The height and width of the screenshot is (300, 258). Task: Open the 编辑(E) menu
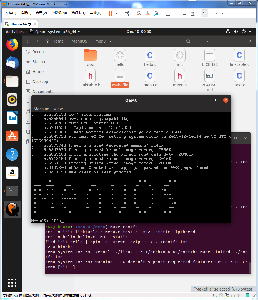click(x=26, y=13)
